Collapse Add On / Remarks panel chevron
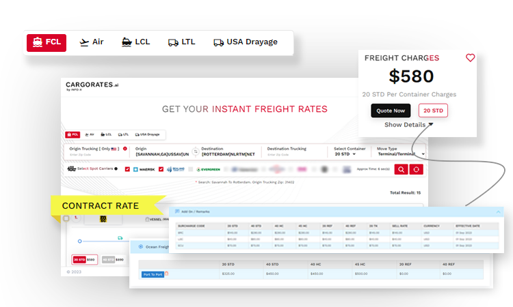The image size is (513, 307). [x=498, y=212]
